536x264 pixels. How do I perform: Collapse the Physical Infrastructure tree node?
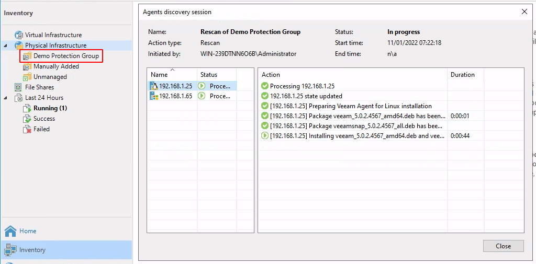(x=5, y=45)
